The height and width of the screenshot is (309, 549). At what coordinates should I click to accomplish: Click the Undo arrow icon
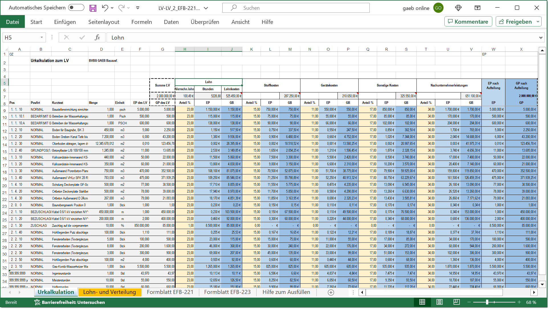105,8
